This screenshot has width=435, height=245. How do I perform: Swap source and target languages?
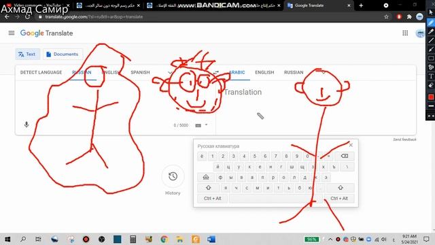click(x=216, y=73)
